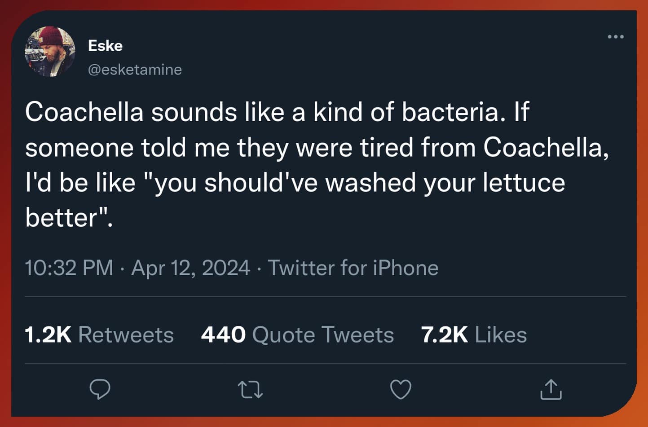Like the tweet with the heart icon

401,389
